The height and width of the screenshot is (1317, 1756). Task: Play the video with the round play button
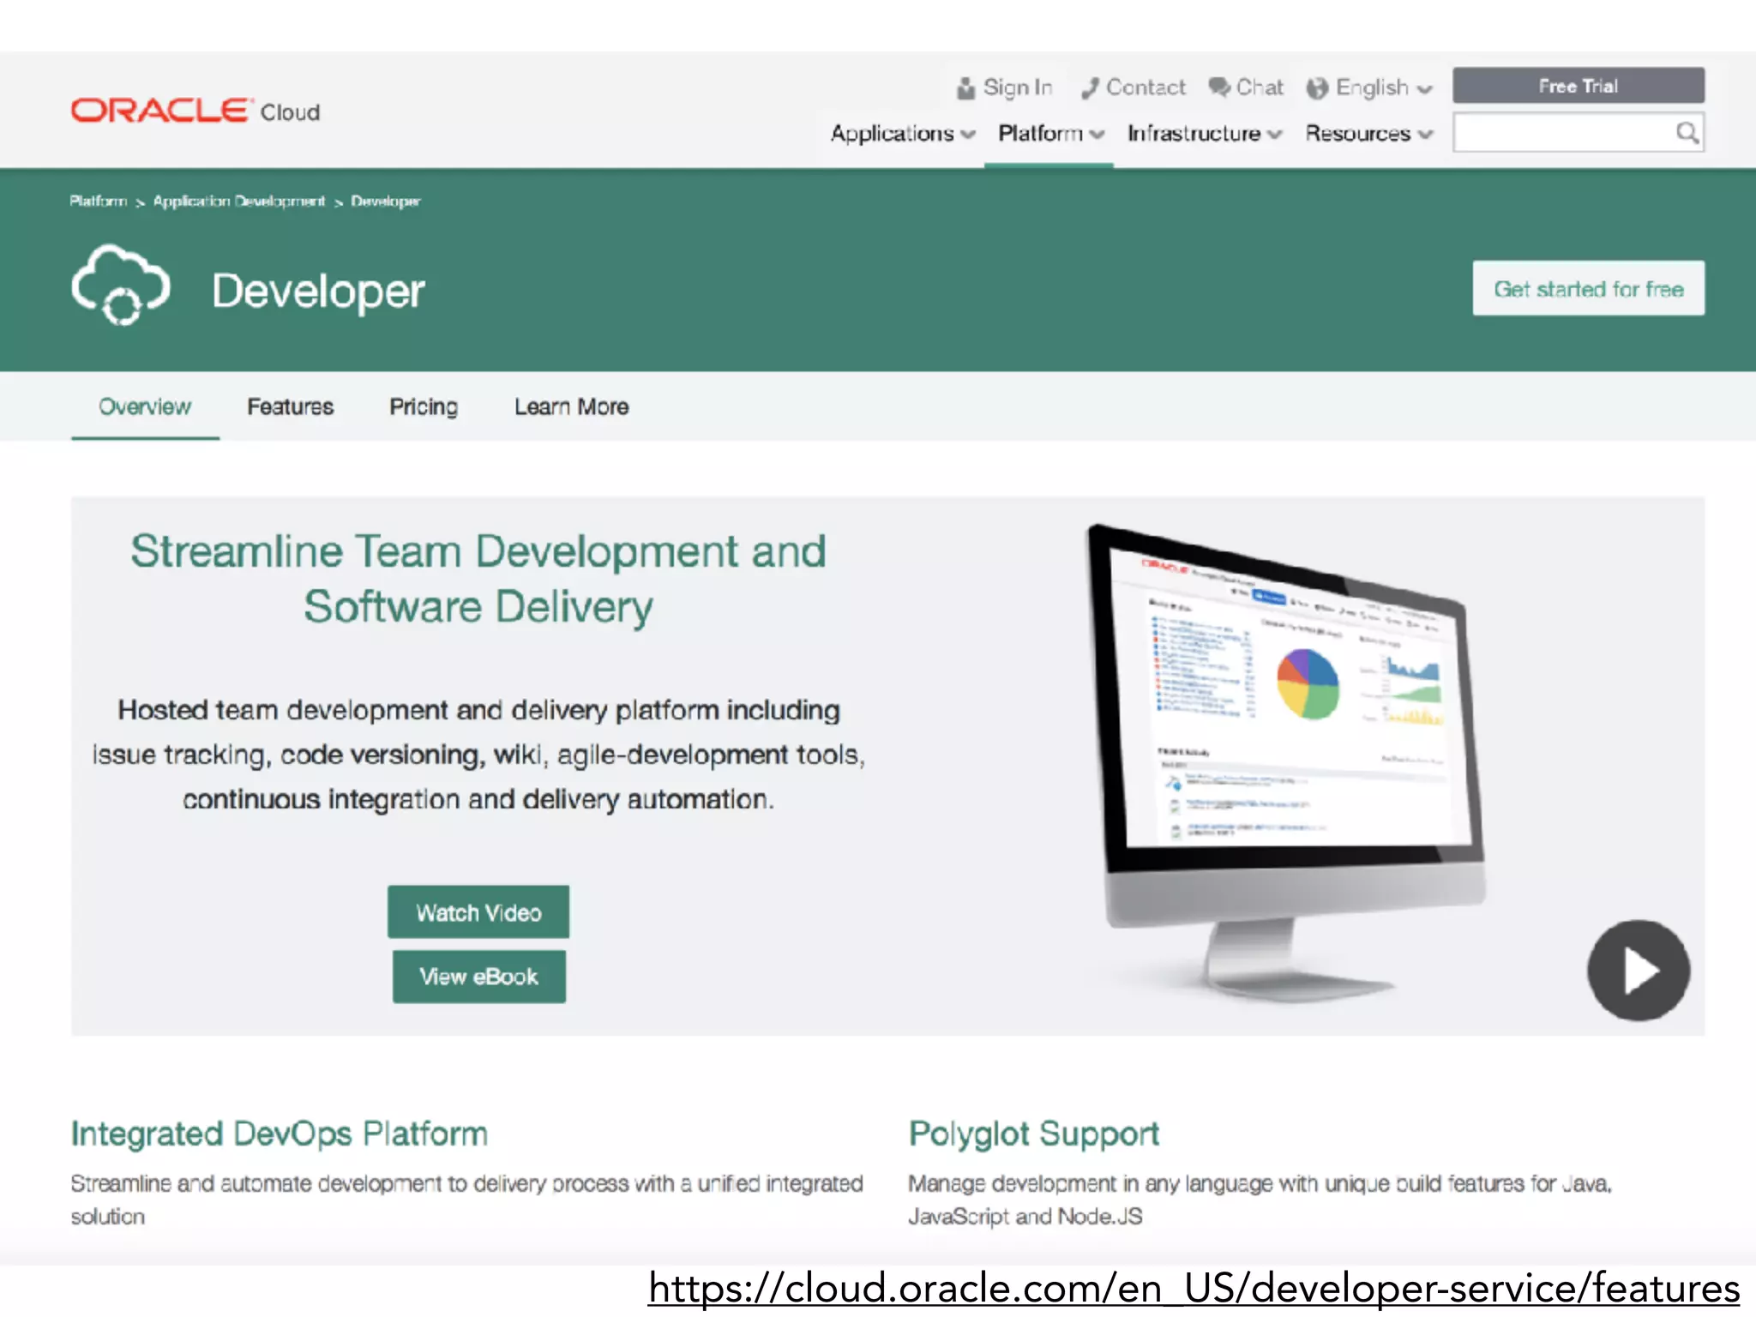pyautogui.click(x=1638, y=971)
